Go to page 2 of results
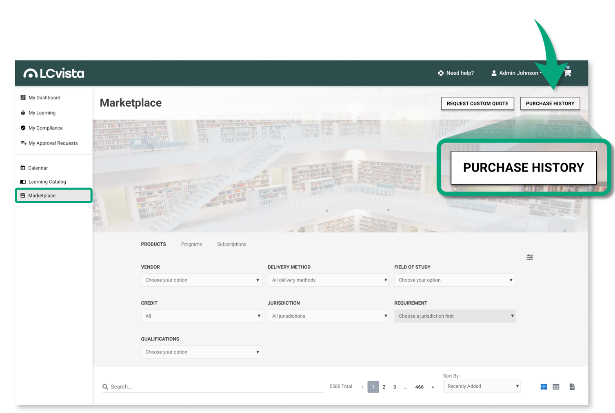 click(x=384, y=387)
